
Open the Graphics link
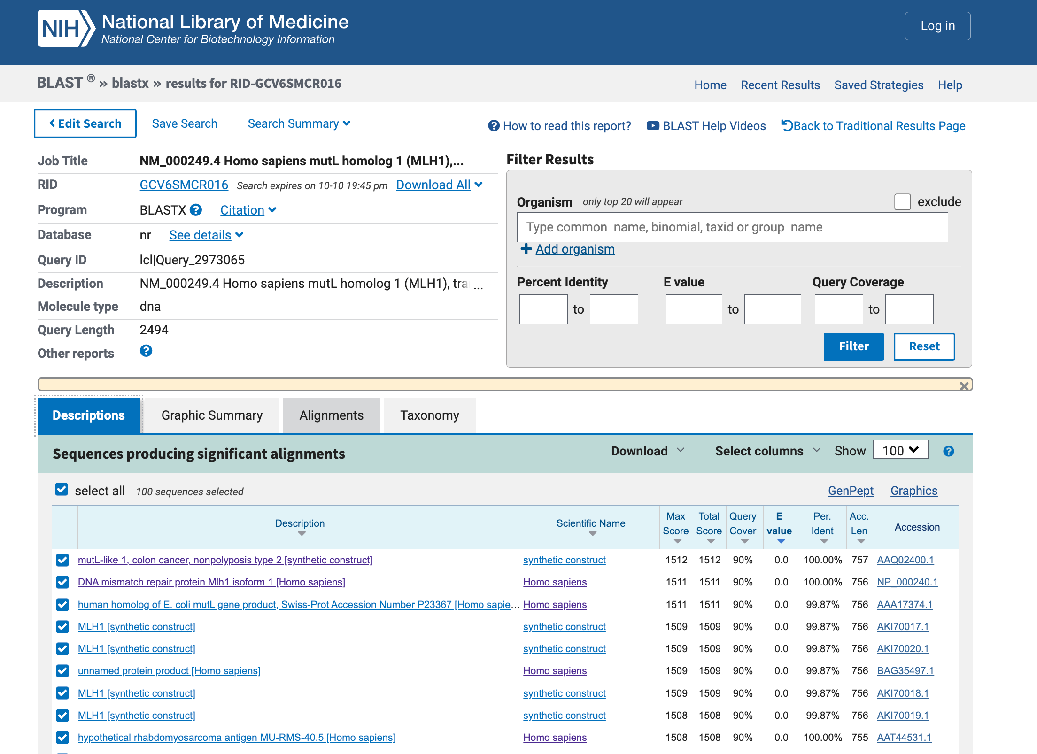click(913, 491)
